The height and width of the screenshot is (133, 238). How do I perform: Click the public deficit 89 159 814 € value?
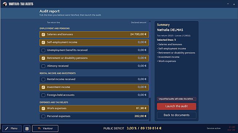(151, 128)
